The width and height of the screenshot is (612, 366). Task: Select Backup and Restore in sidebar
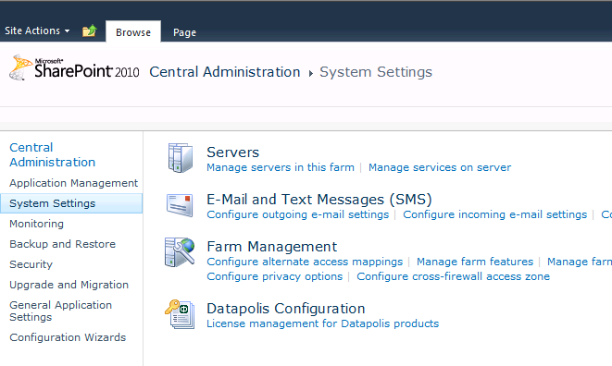point(62,244)
